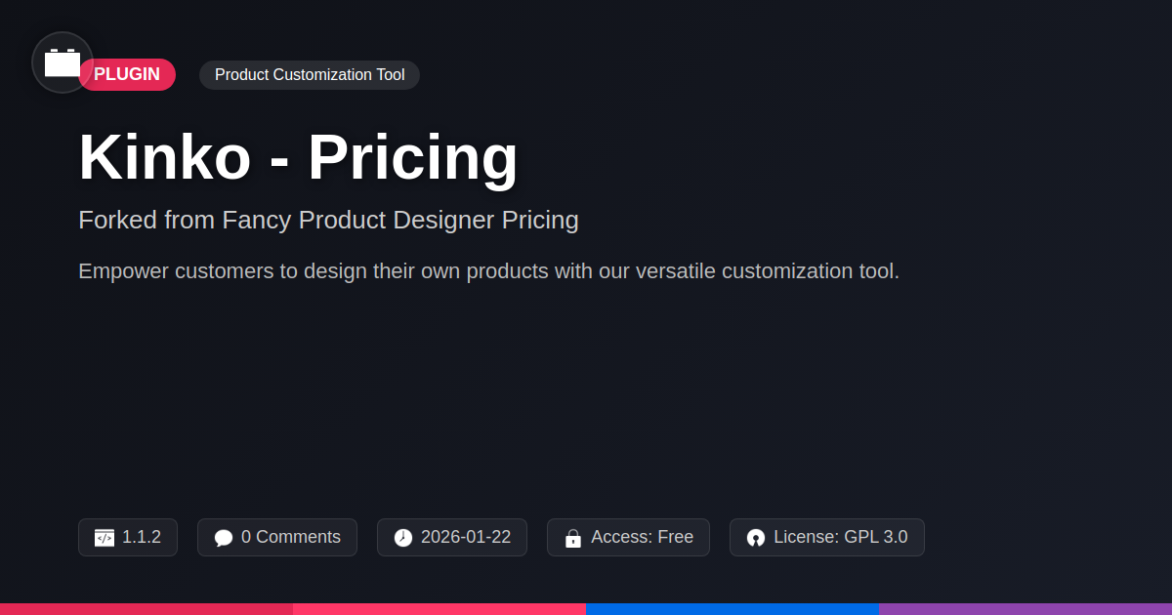Click the lock access icon

(x=573, y=538)
